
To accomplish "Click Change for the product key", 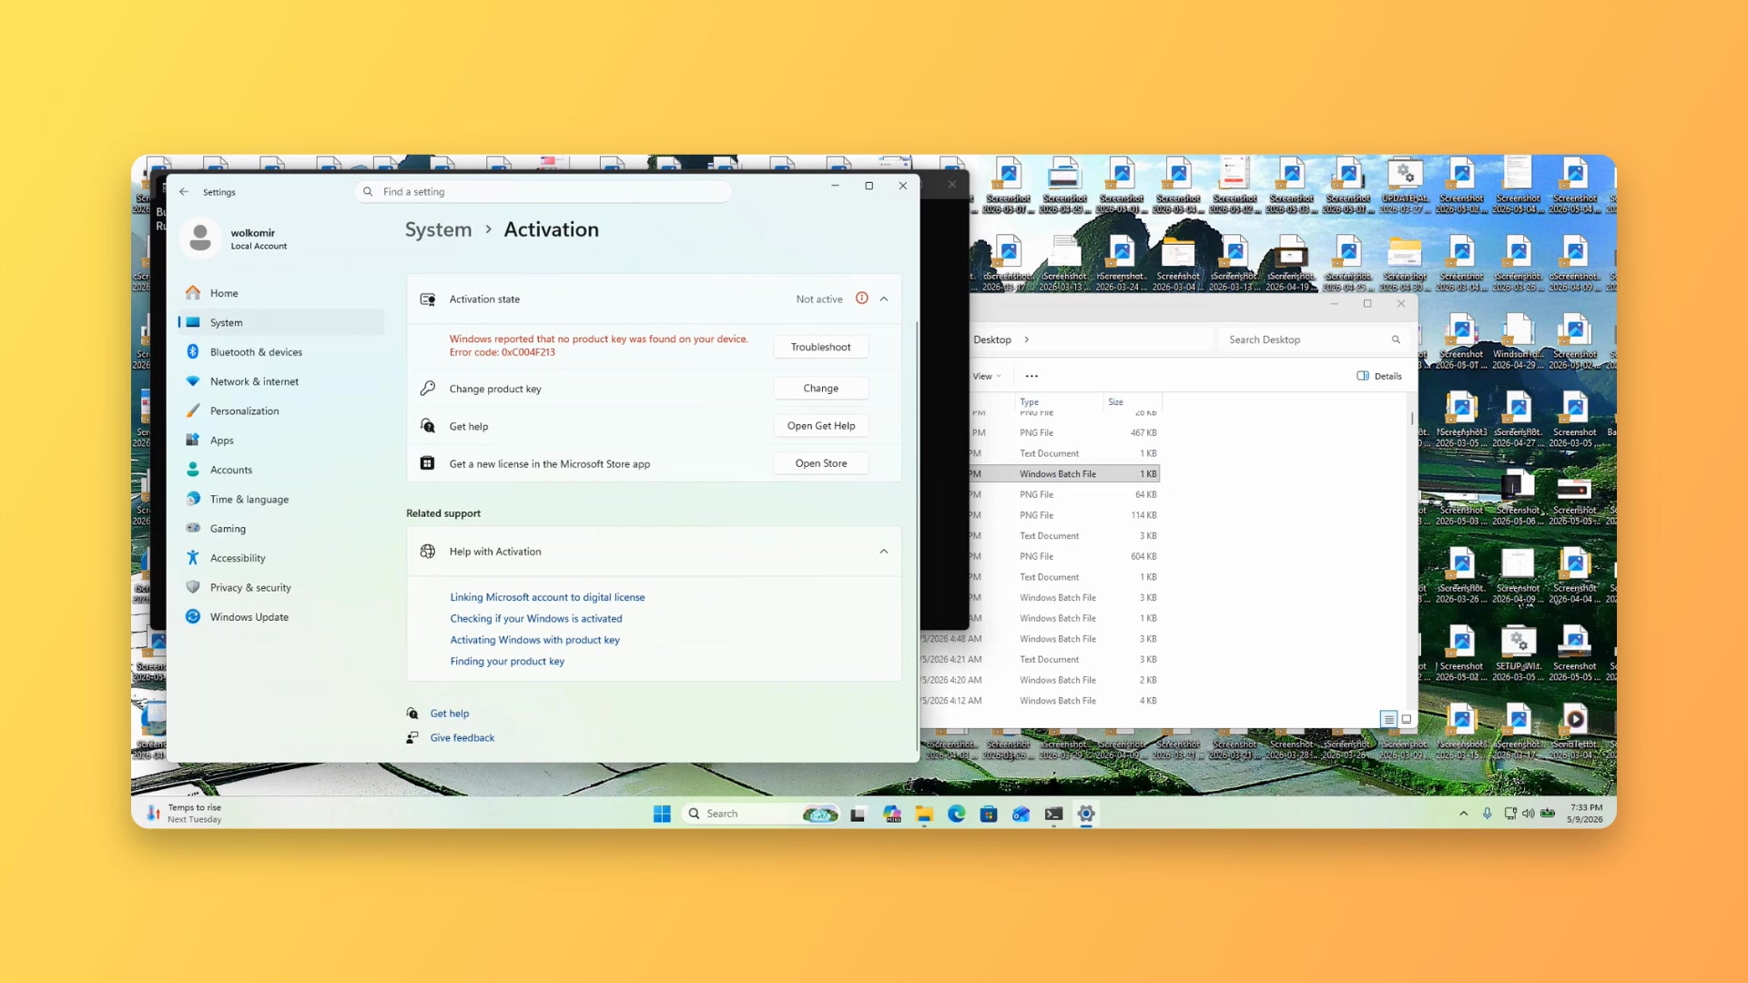I will point(820,389).
